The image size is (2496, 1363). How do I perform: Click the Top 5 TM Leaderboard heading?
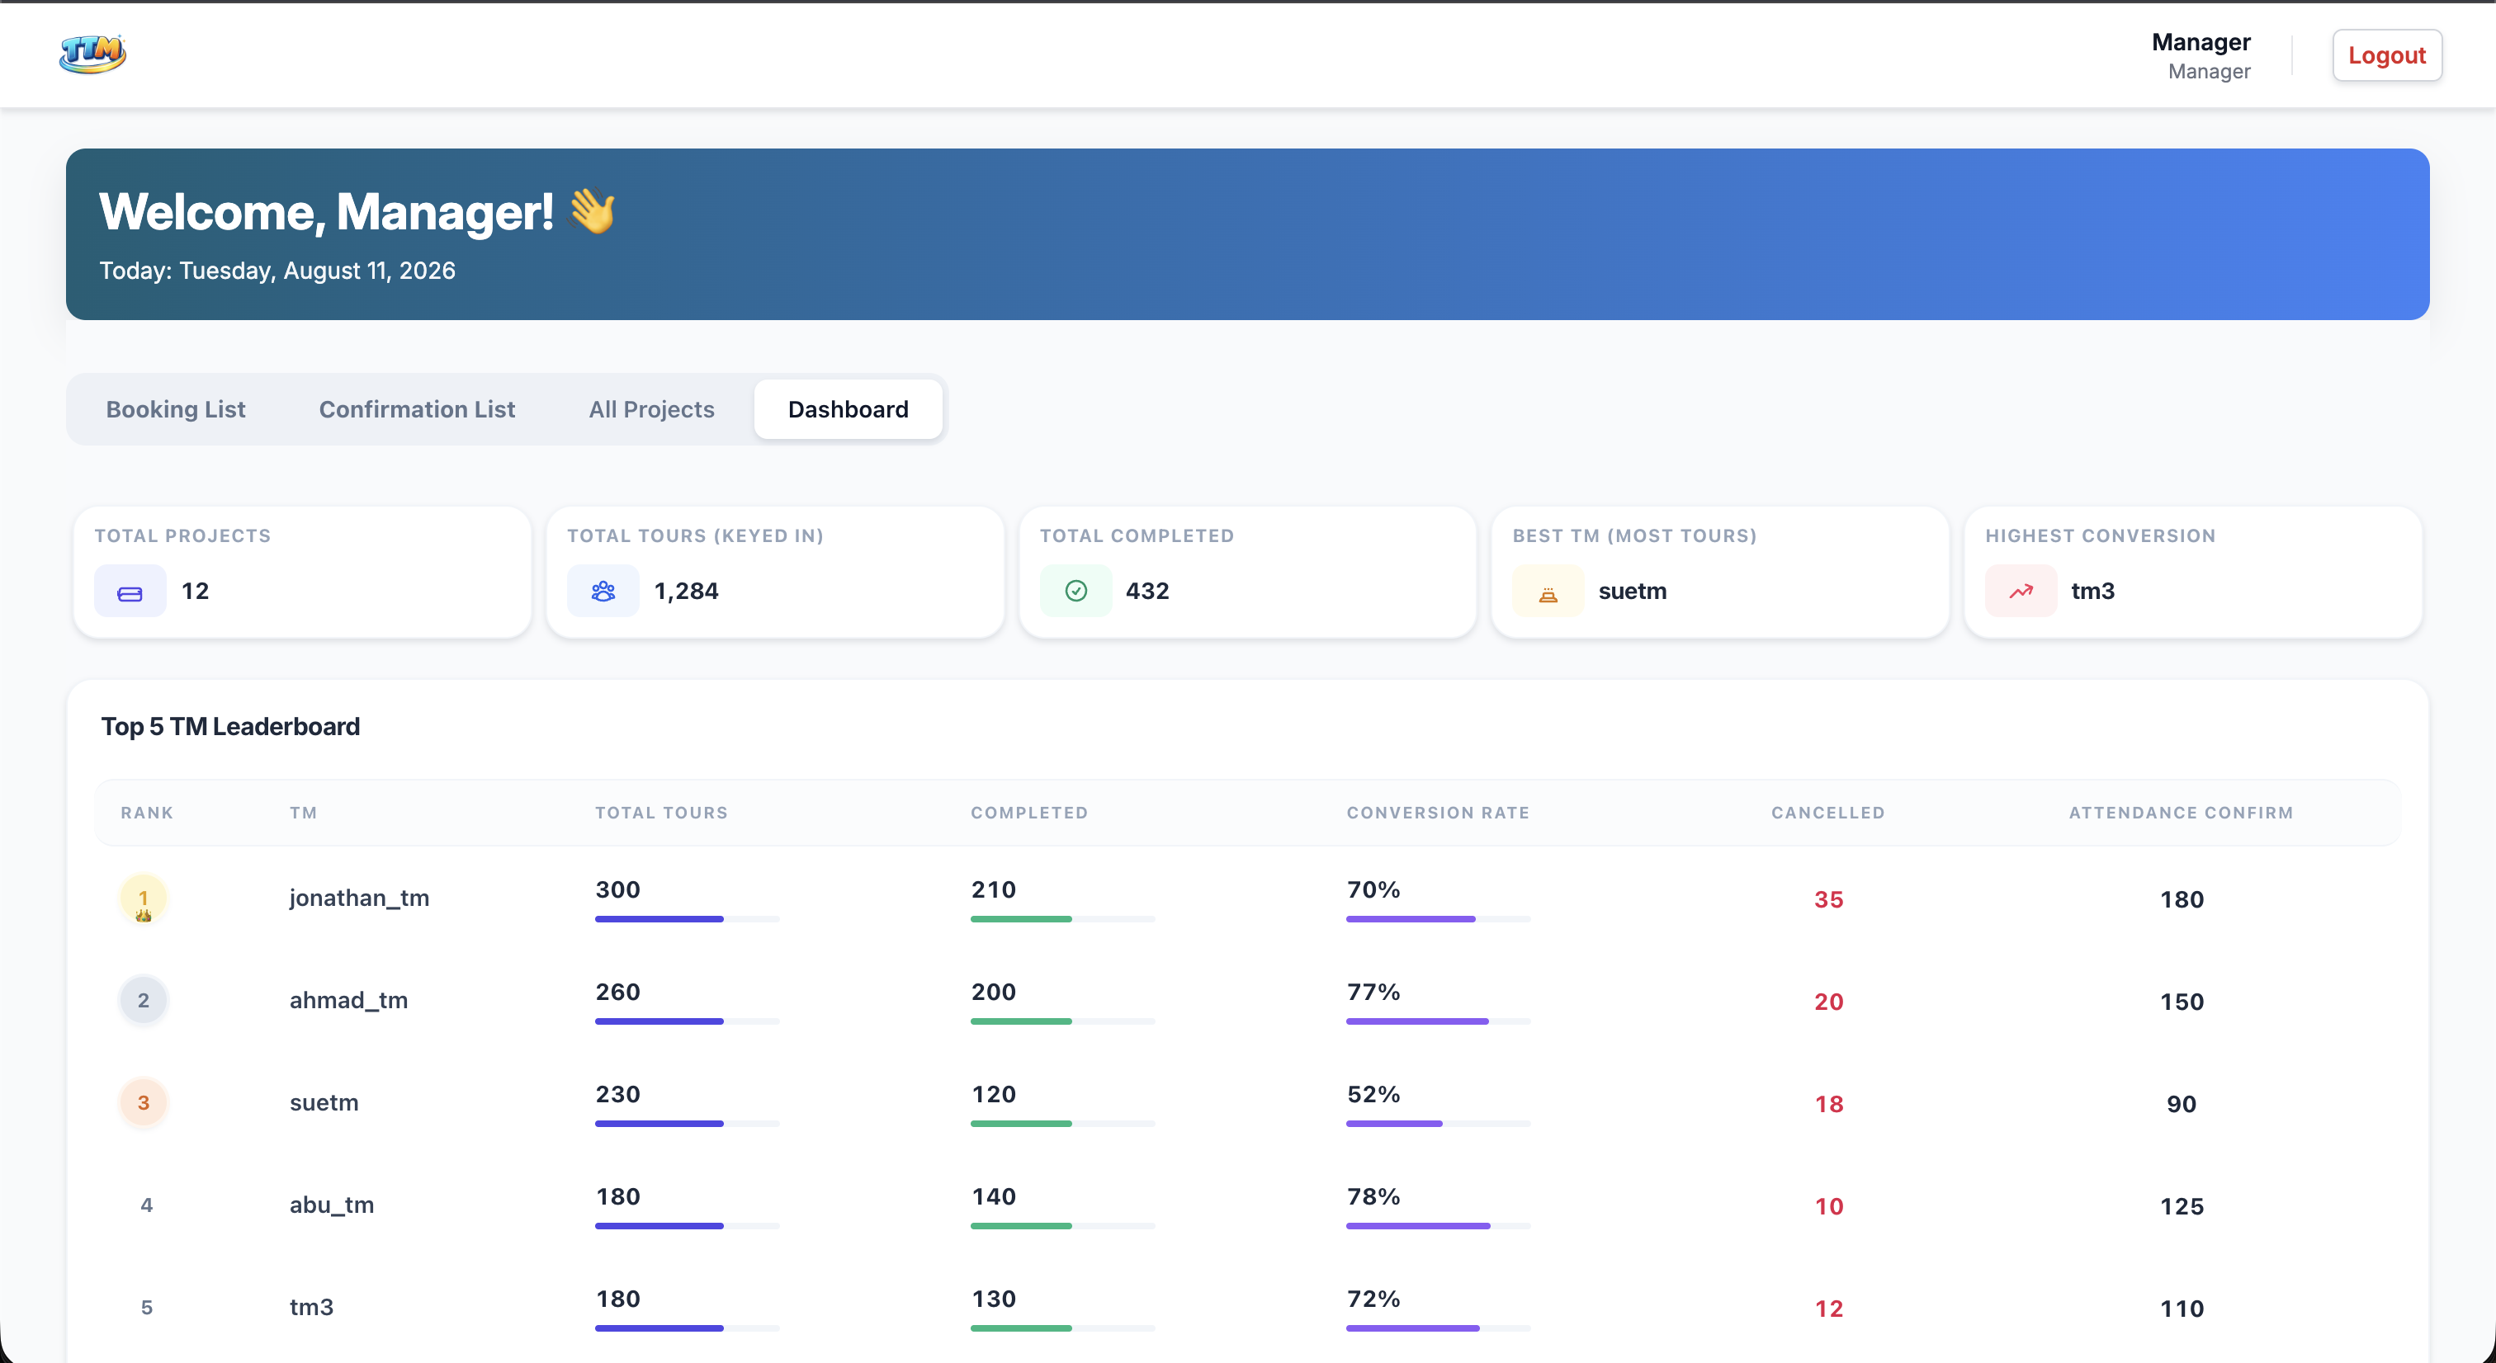tap(230, 727)
